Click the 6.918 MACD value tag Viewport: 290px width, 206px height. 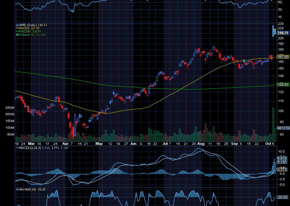(283, 159)
